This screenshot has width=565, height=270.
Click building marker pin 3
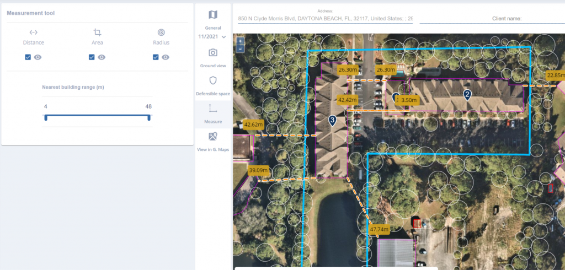coord(333,120)
